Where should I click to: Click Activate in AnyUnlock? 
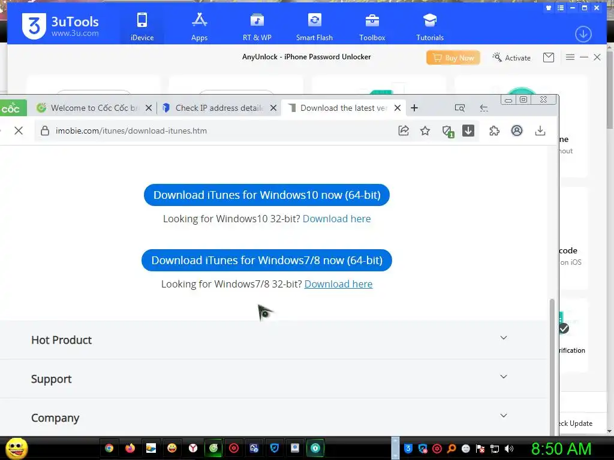pos(511,57)
